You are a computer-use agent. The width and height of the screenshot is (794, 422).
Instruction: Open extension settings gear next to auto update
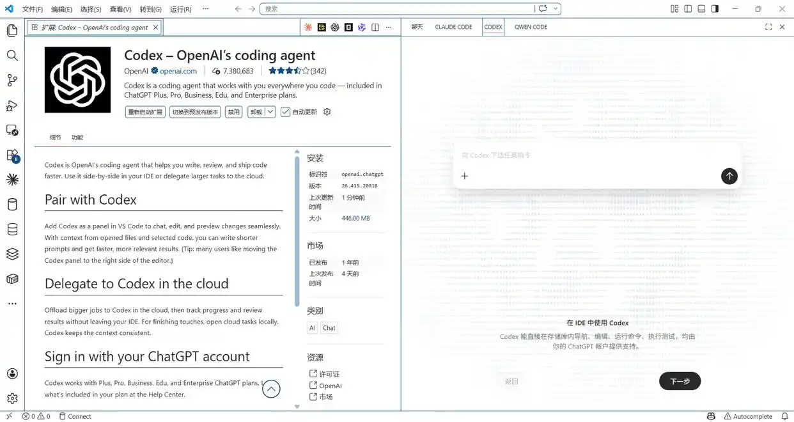[x=327, y=112]
